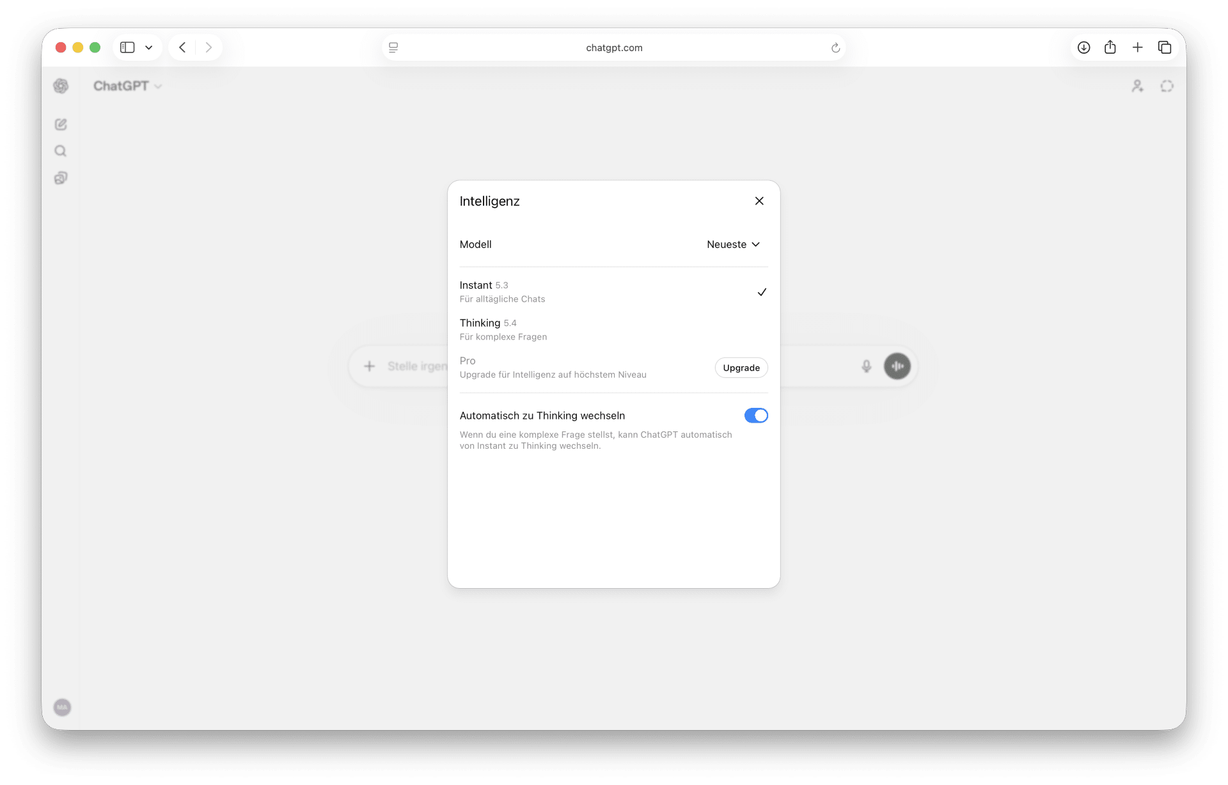Open Safari downloads icon

tap(1083, 47)
